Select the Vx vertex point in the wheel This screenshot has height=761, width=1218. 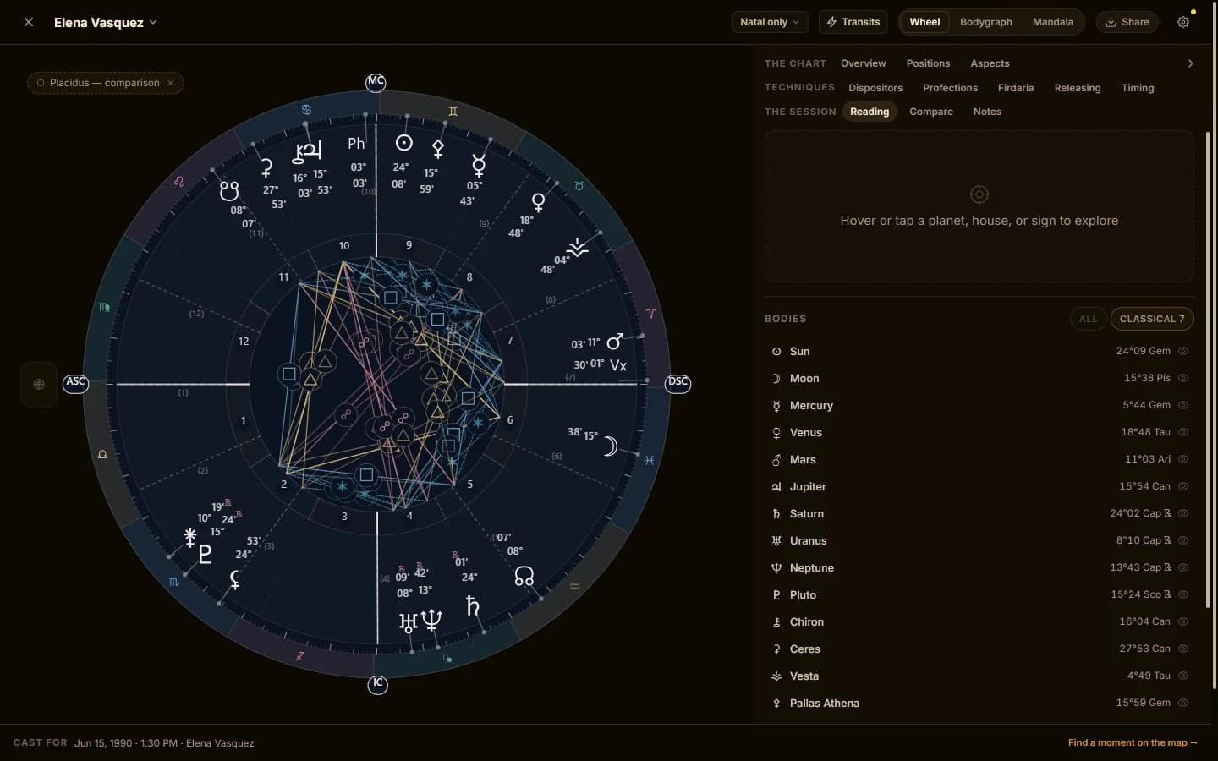coord(618,365)
